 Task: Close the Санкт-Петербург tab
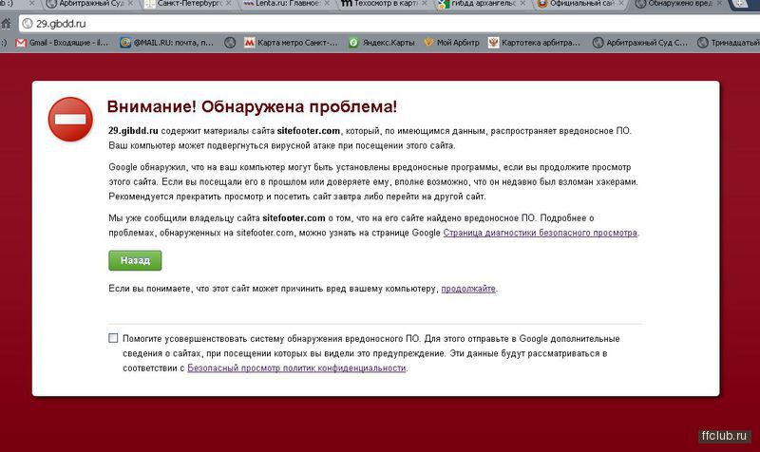pyautogui.click(x=229, y=4)
